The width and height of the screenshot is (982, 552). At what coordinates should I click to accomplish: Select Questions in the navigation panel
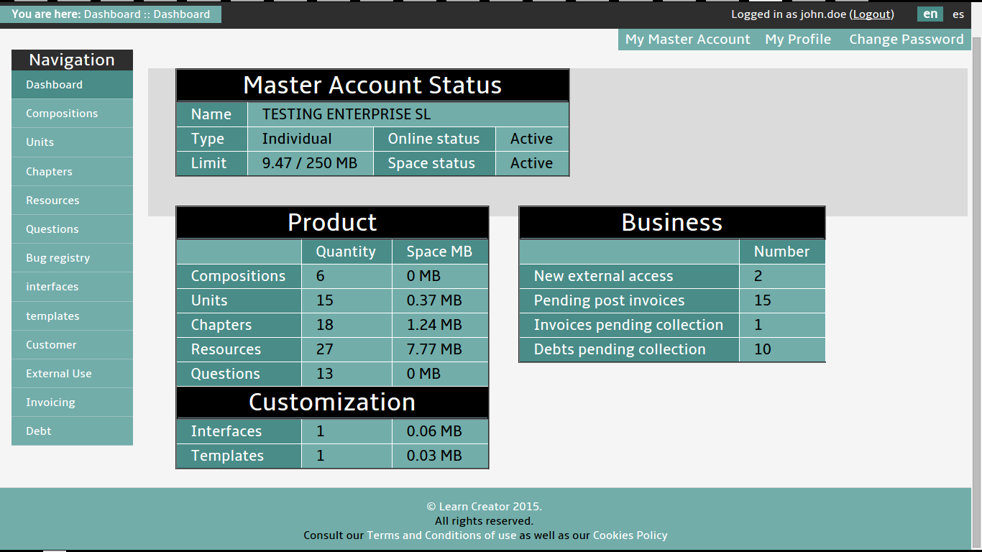pos(52,229)
